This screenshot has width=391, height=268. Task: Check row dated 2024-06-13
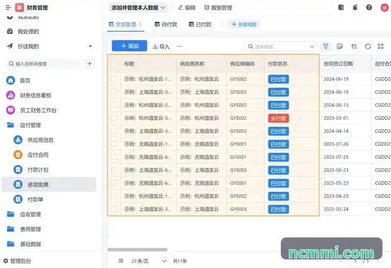(x=114, y=105)
